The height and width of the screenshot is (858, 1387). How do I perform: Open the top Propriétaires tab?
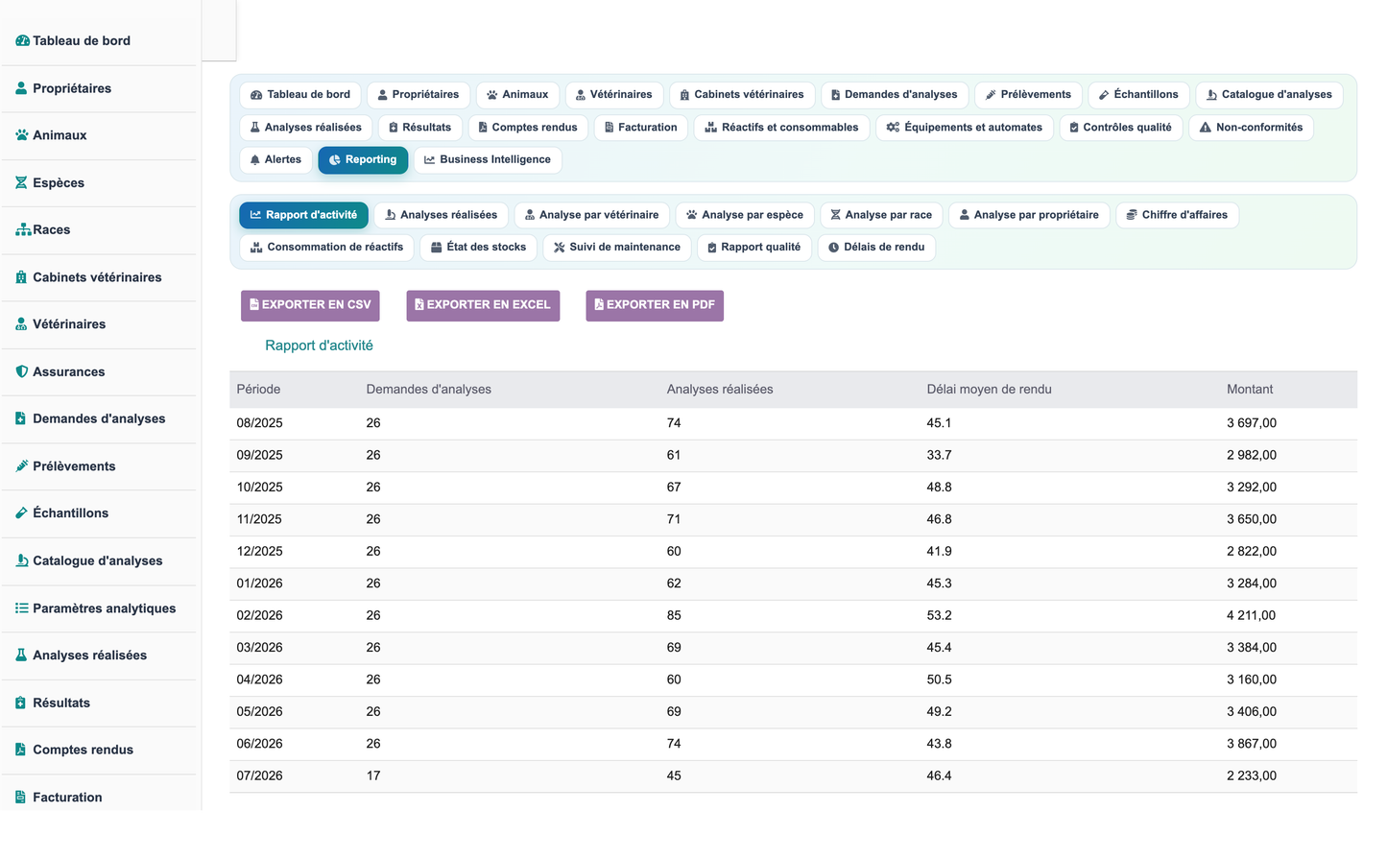[418, 95]
